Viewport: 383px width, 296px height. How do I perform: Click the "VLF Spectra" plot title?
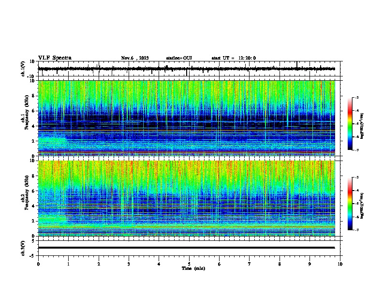point(55,58)
